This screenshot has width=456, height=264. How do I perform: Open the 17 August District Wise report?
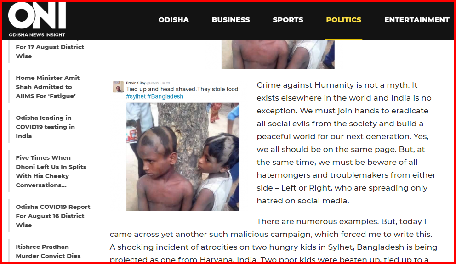pos(50,51)
